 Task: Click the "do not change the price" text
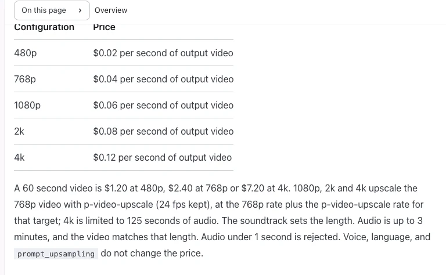coord(152,253)
